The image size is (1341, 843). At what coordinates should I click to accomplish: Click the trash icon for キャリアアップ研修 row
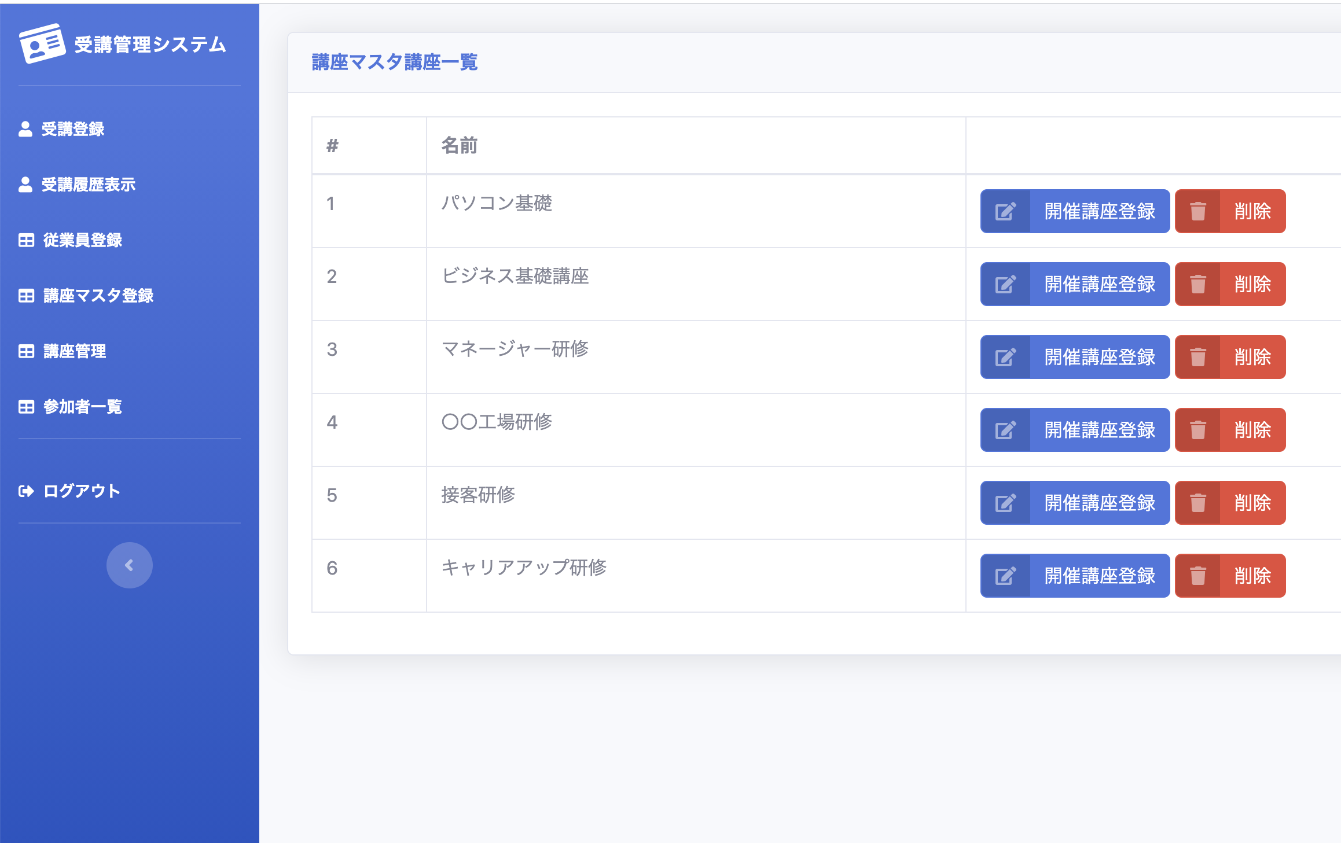click(1197, 576)
